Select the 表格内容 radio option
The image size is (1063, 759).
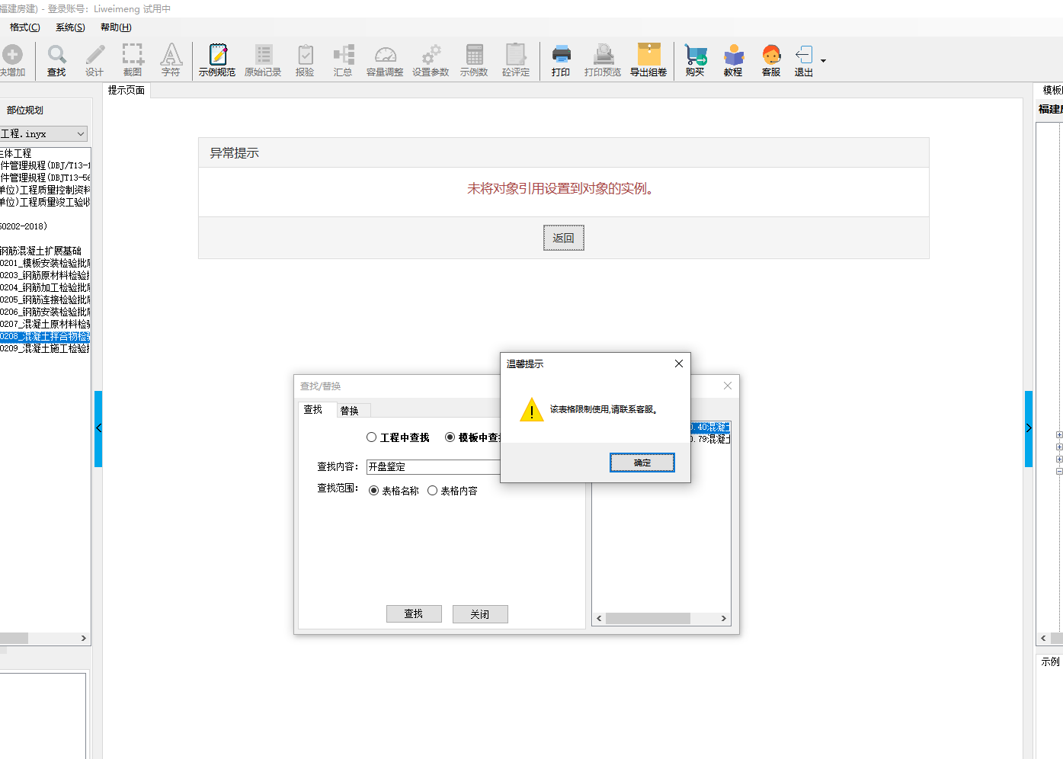433,491
